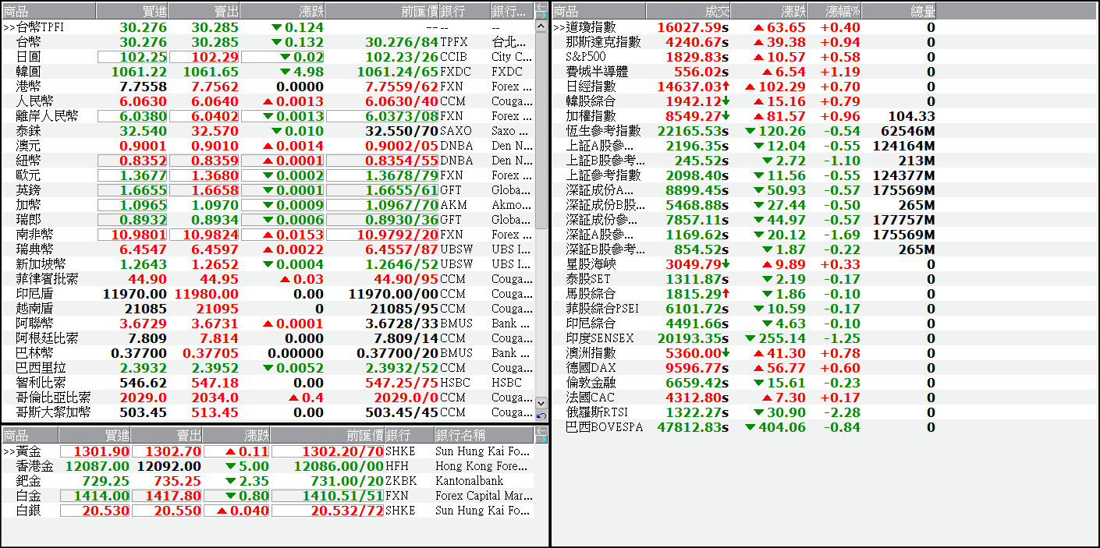Select 哥斯大黎加幣 row
The image size is (1100, 548).
[x=268, y=412]
